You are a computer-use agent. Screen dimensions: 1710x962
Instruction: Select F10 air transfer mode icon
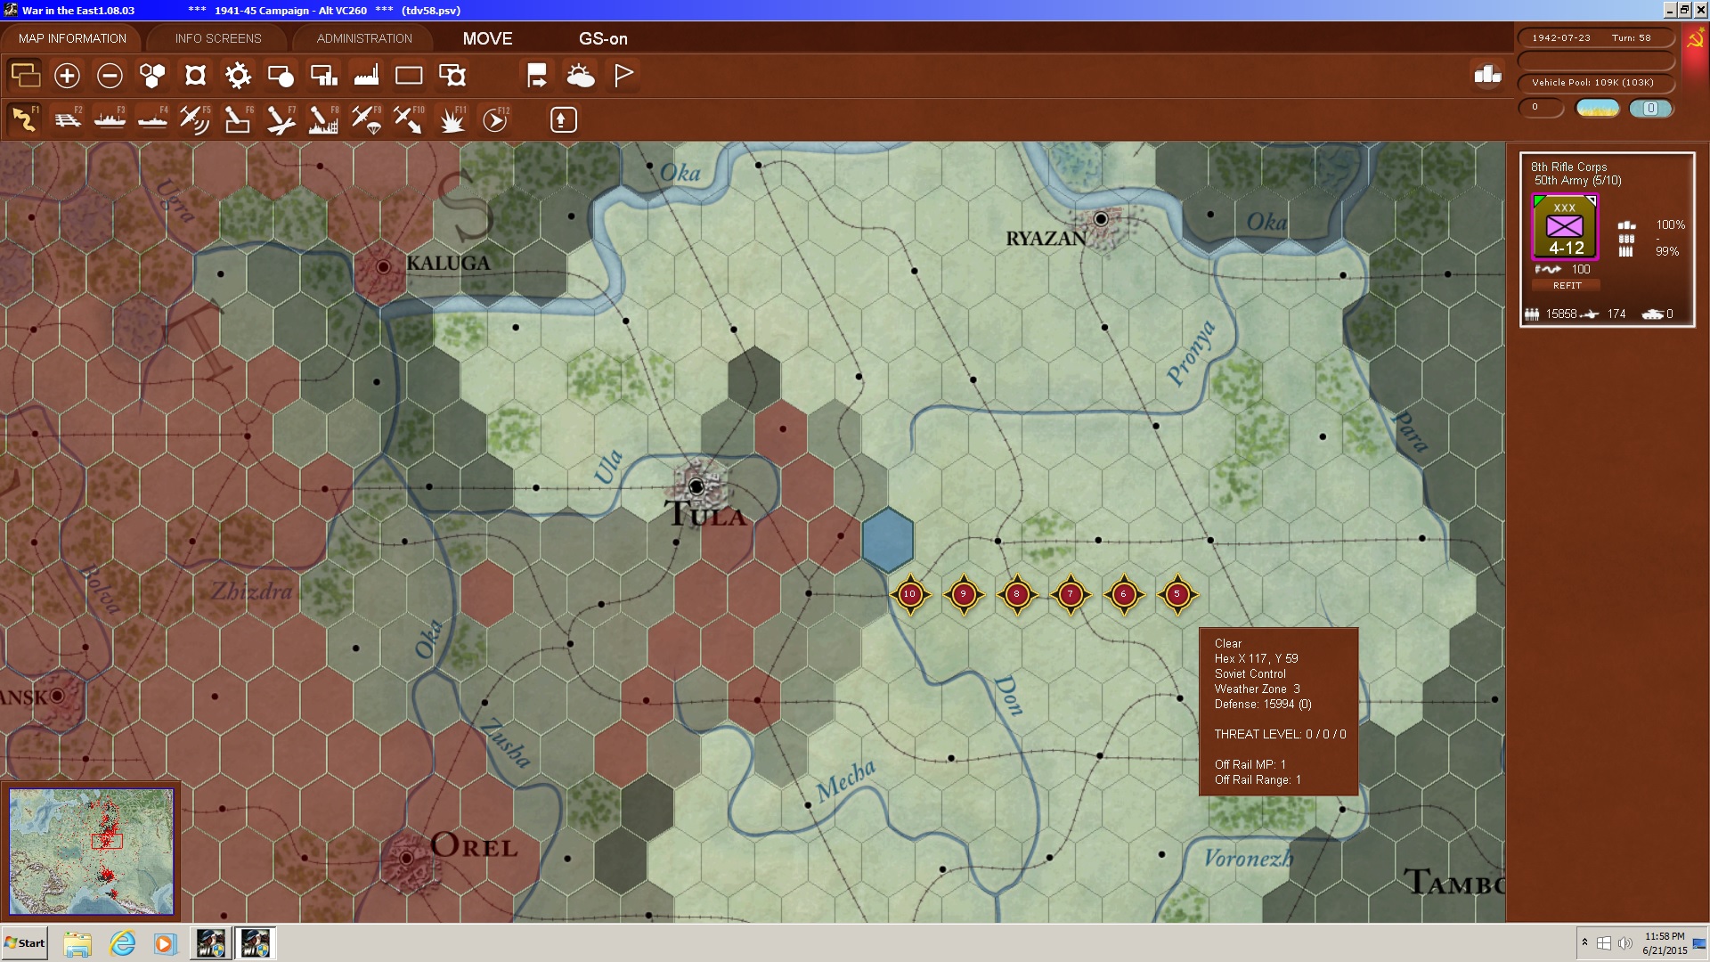point(409,119)
